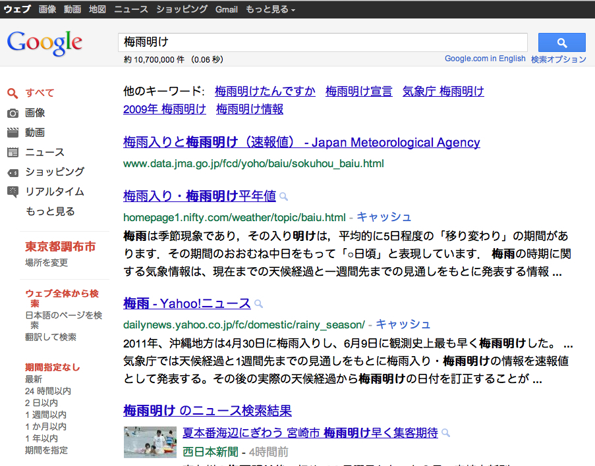Image resolution: width=595 pixels, height=466 pixels.
Task: Open 期間を指定 custom date range
Action: pos(46,450)
